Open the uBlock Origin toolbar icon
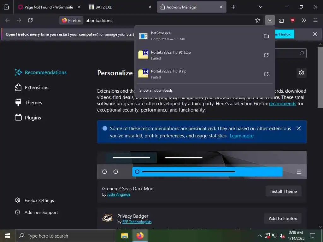This screenshot has width=323, height=242. pyautogui.click(x=292, y=20)
